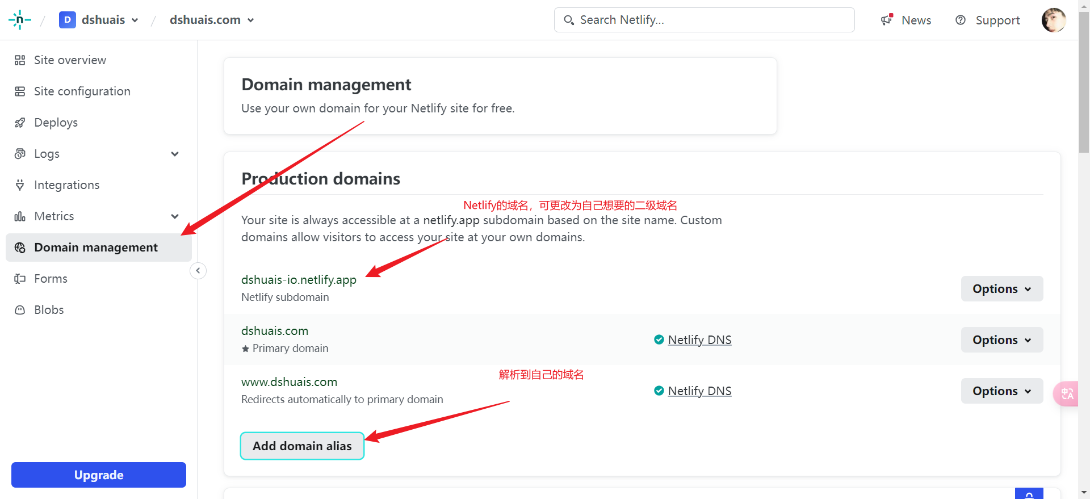Viewport: 1090px width, 499px height.
Task: Open the Blobs page
Action: tap(49, 310)
